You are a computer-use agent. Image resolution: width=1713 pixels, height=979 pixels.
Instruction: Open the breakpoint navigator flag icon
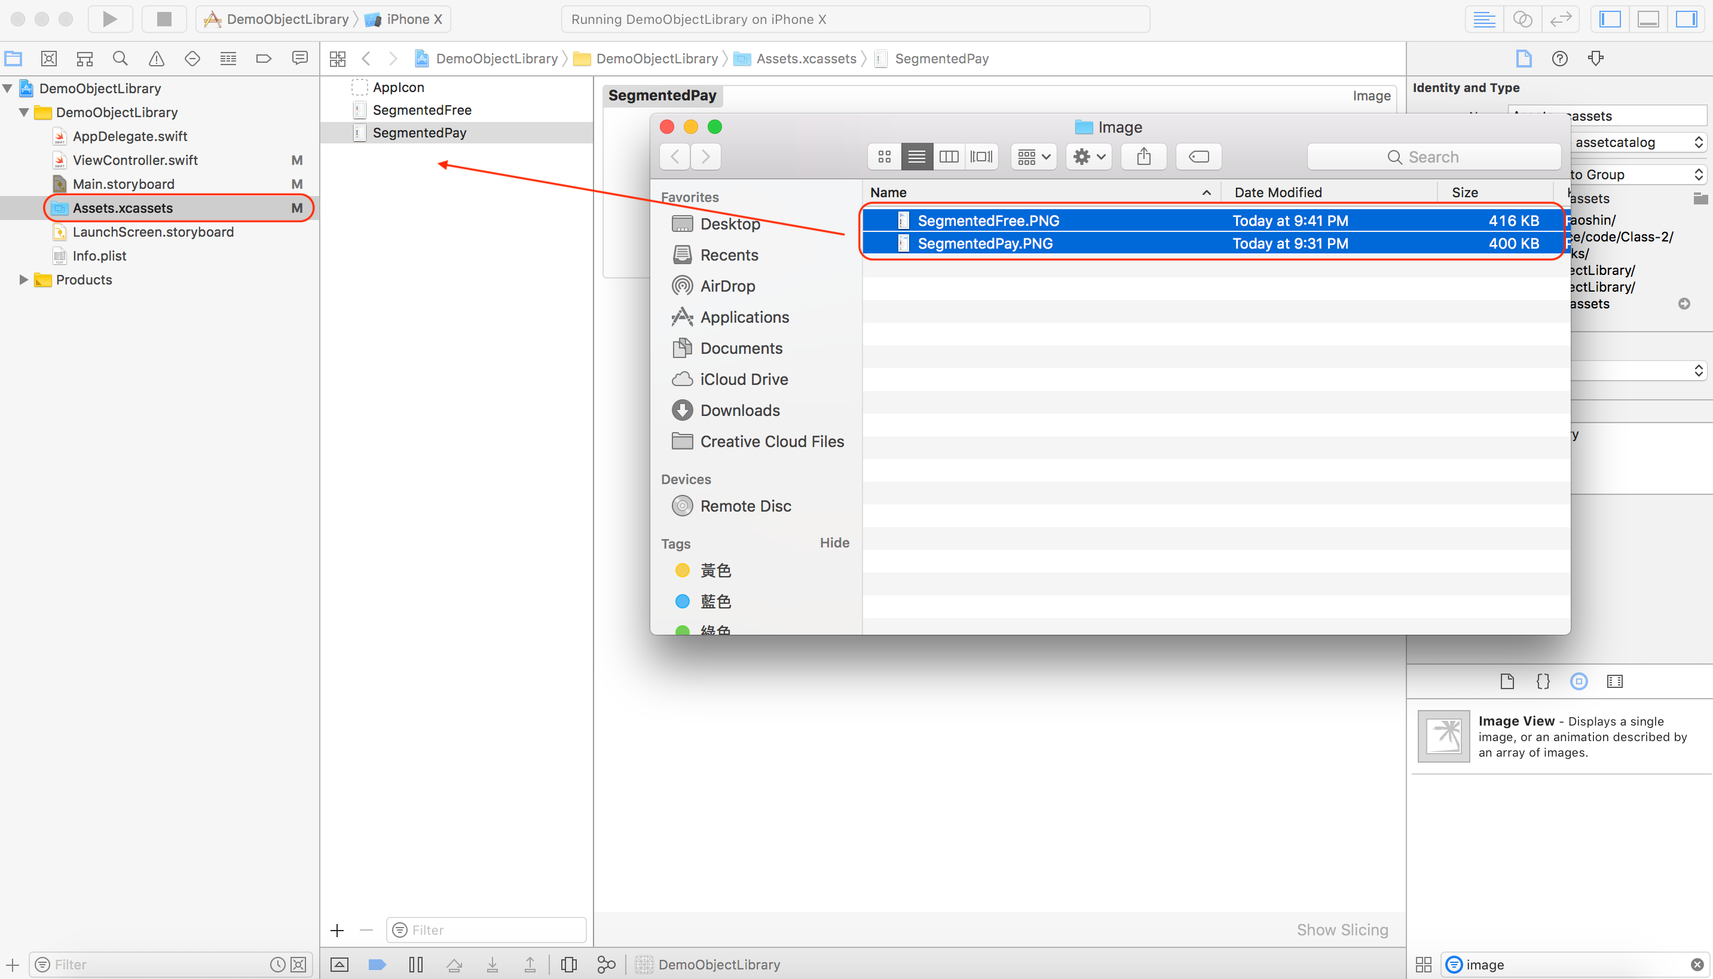[264, 59]
